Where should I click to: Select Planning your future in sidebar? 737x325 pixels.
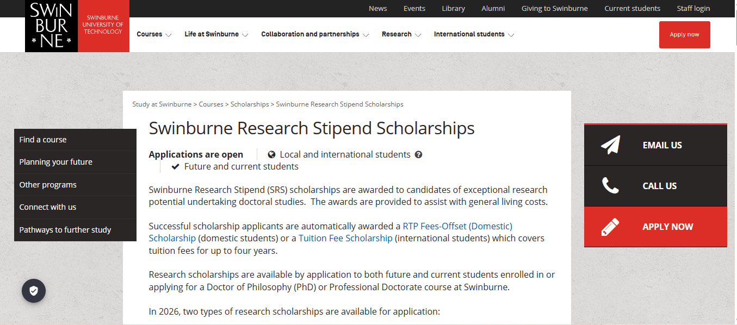coord(75,162)
